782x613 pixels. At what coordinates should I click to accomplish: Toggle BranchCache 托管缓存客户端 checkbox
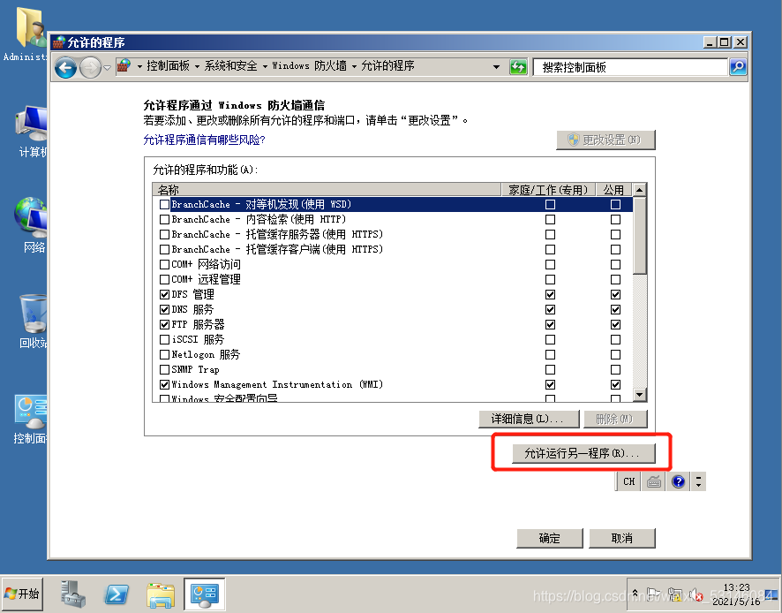click(x=164, y=250)
